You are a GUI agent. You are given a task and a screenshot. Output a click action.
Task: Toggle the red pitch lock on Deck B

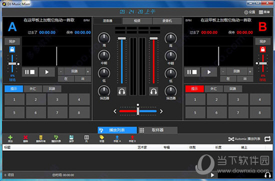click(x=262, y=49)
